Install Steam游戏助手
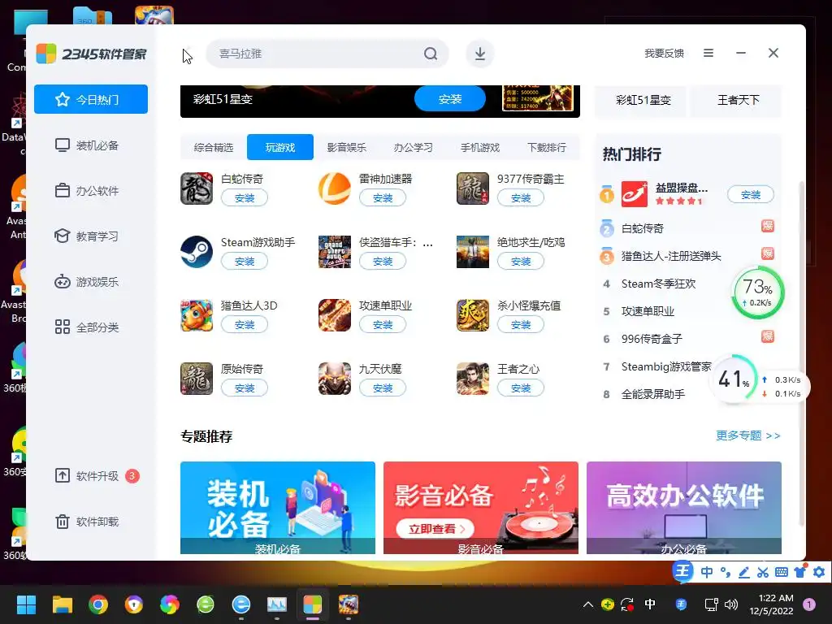Image resolution: width=832 pixels, height=624 pixels. (x=245, y=261)
